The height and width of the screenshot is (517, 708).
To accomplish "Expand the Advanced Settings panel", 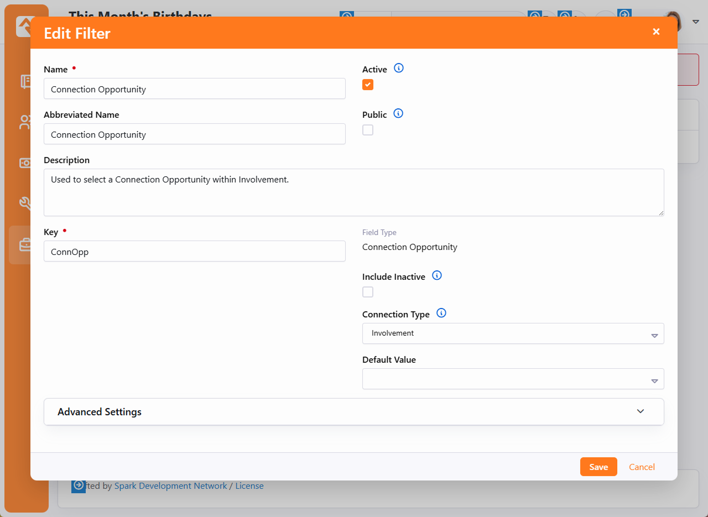I will pos(353,412).
